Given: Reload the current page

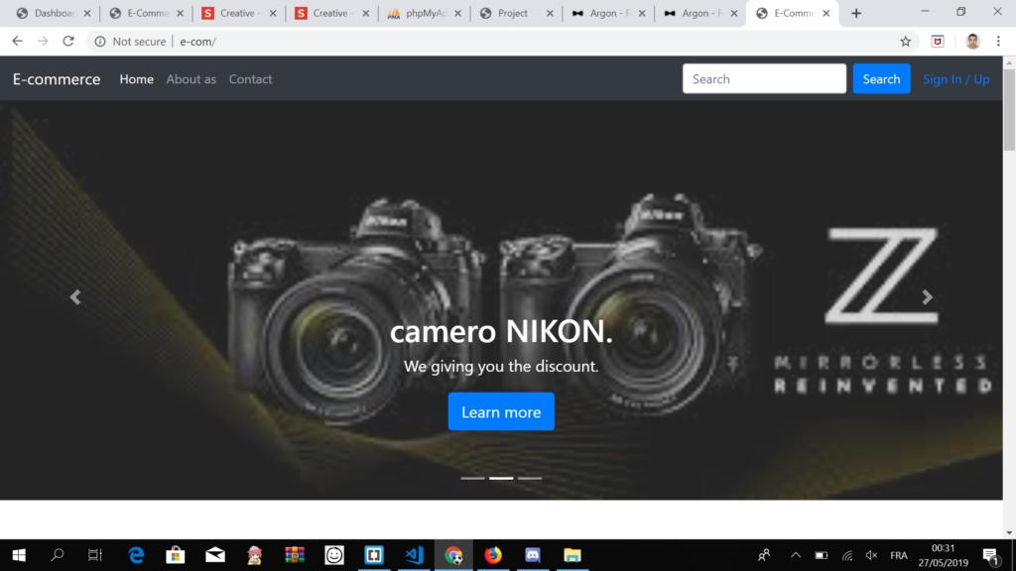Looking at the screenshot, I should pyautogui.click(x=68, y=41).
